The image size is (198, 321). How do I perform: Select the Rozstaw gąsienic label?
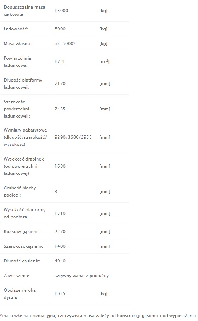[x=22, y=232]
